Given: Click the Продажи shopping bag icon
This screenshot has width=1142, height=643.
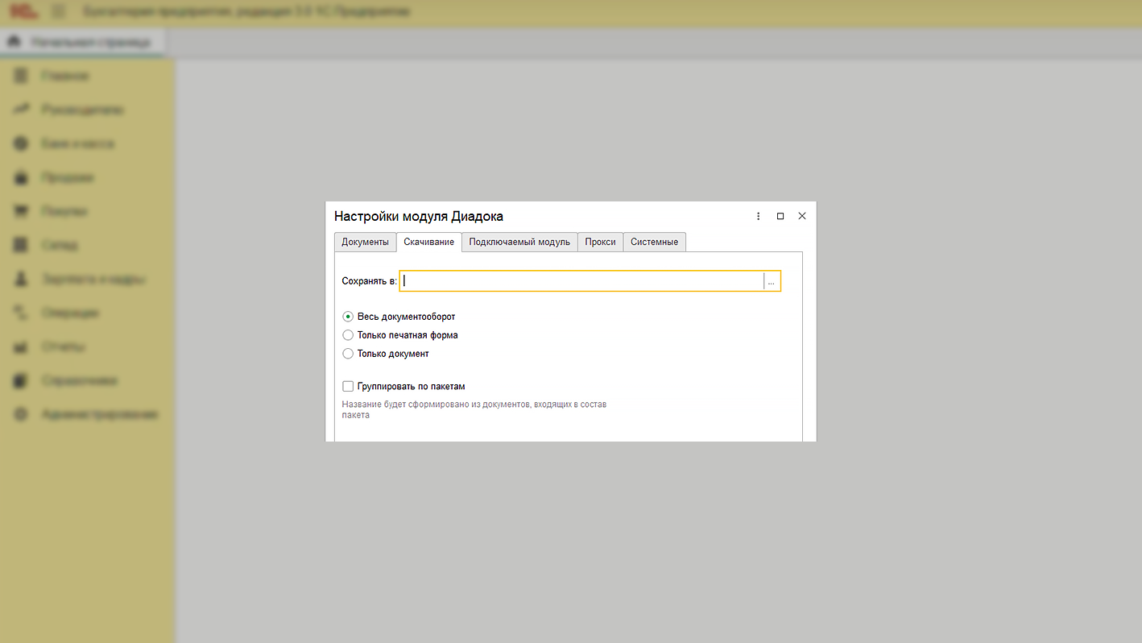Looking at the screenshot, I should (22, 177).
